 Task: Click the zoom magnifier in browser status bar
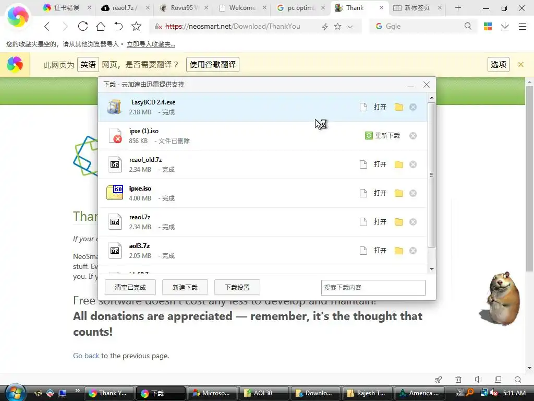tap(518, 380)
